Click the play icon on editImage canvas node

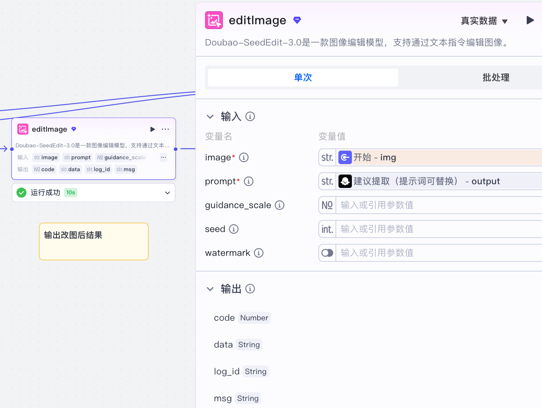tap(152, 129)
